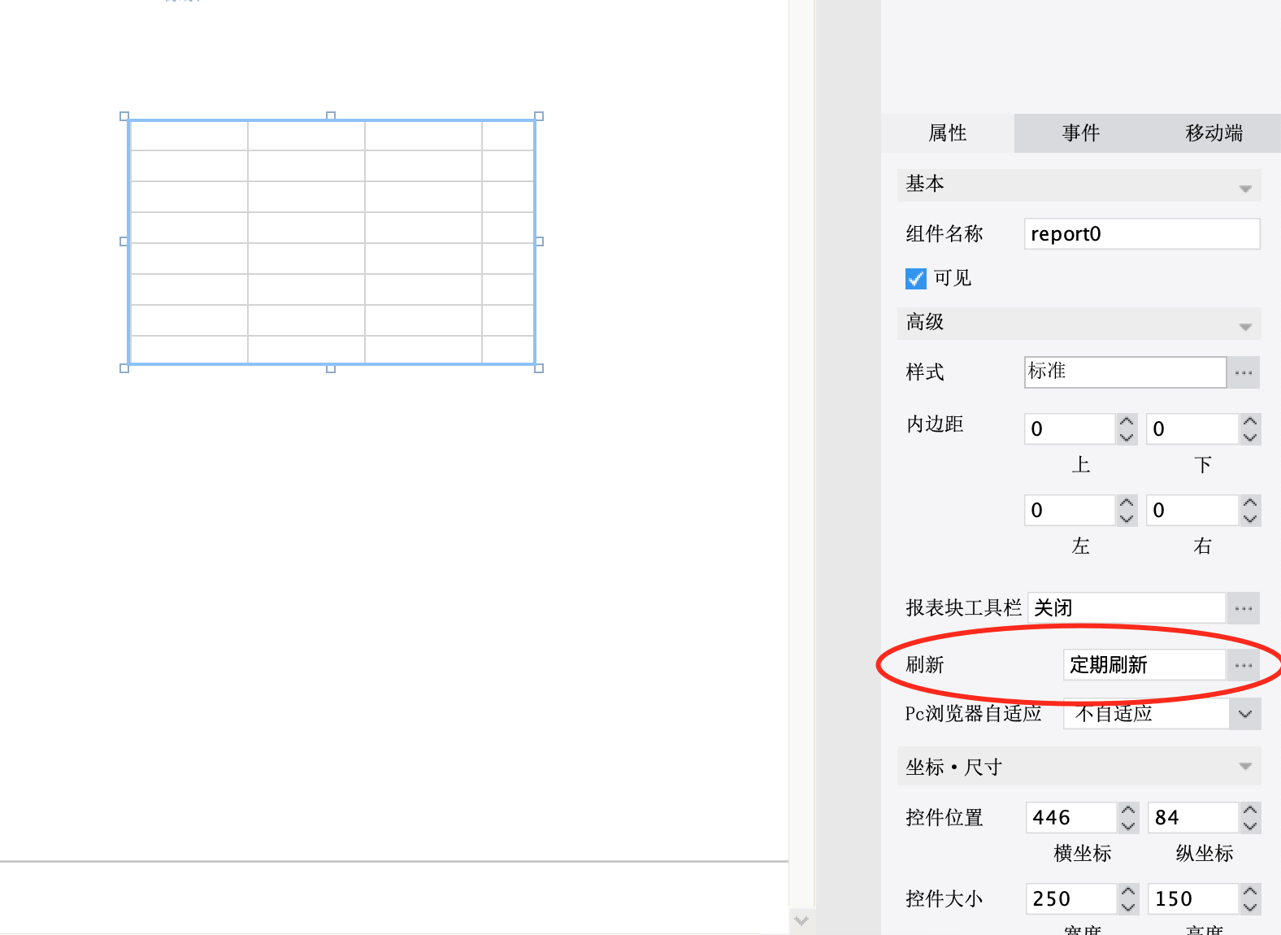Screen dimensions: 1281x935
Task: Increase the 右 padding value
Action: point(1250,502)
